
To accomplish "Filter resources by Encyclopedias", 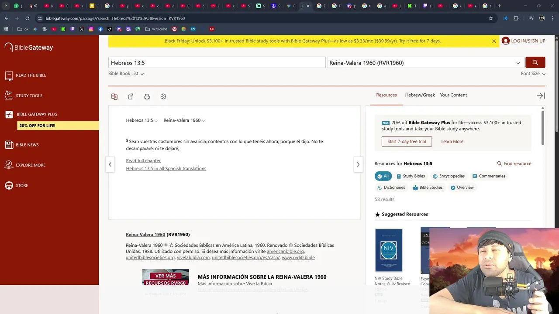I will [449, 176].
